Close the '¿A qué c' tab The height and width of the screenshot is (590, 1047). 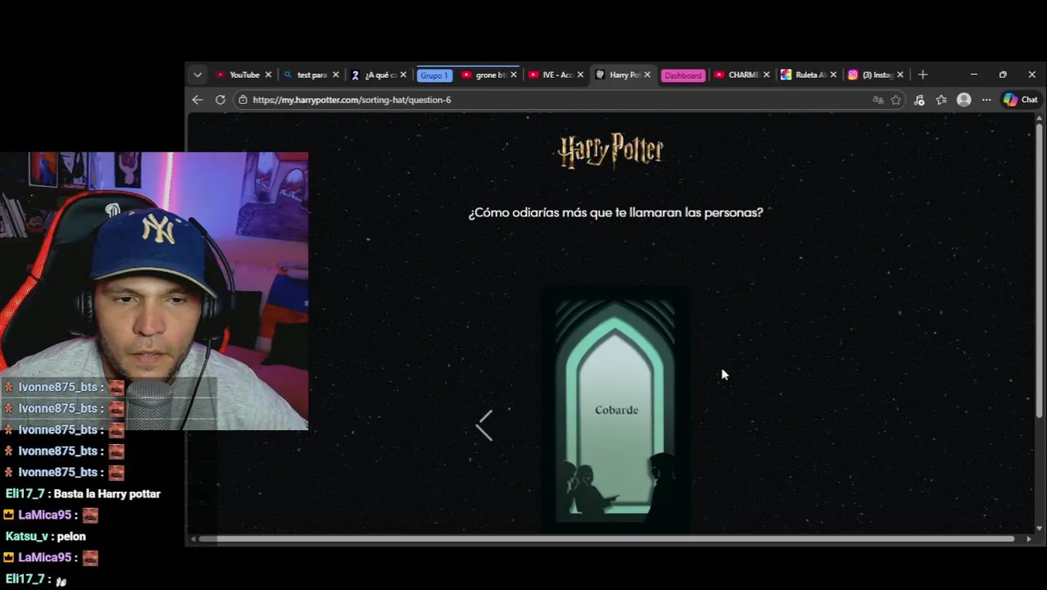point(403,75)
